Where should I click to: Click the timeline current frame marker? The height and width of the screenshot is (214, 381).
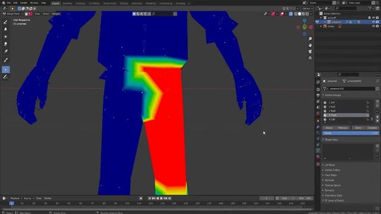(x=11, y=203)
